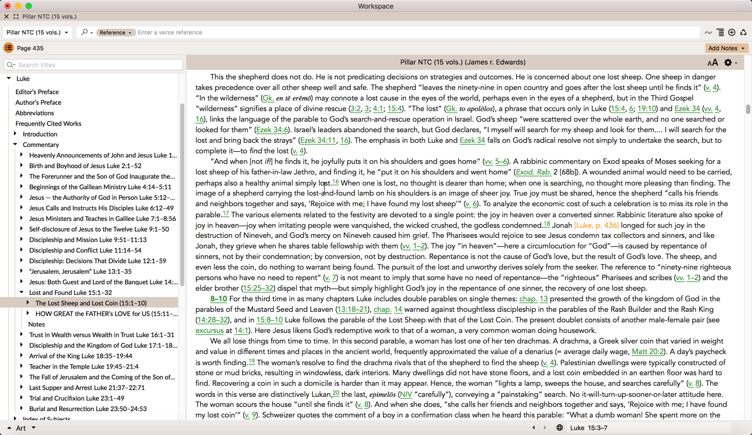Click the Search titles field
This screenshot has width=752, height=435.
[93, 65]
